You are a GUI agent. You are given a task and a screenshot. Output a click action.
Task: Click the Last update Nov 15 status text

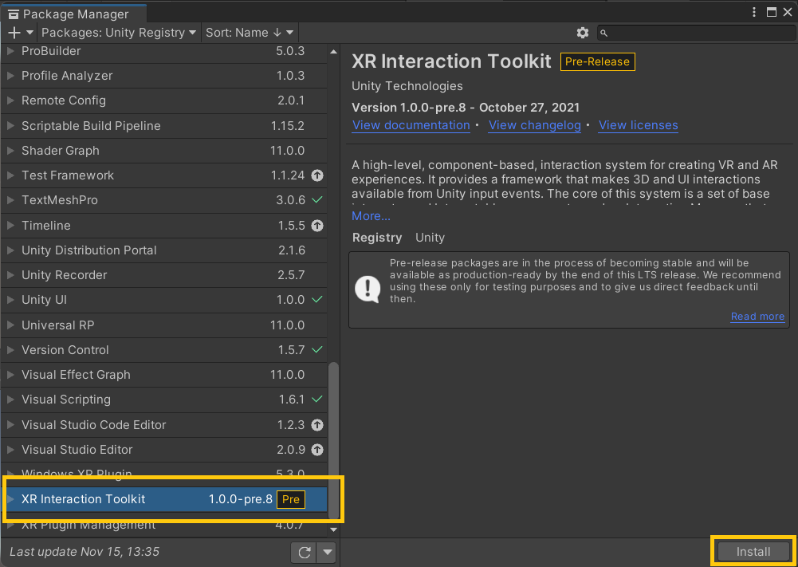click(85, 552)
